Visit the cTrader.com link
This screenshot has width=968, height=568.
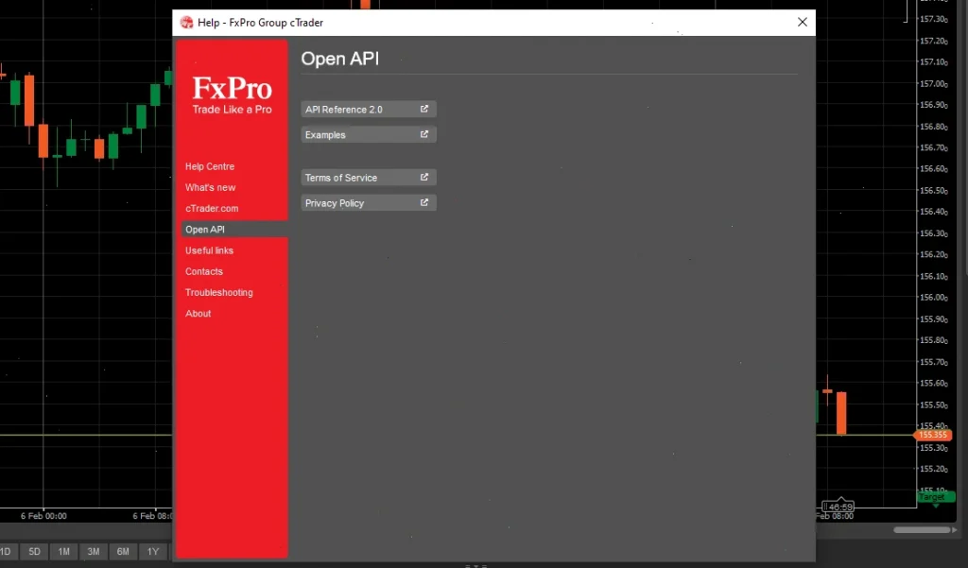pyautogui.click(x=211, y=208)
